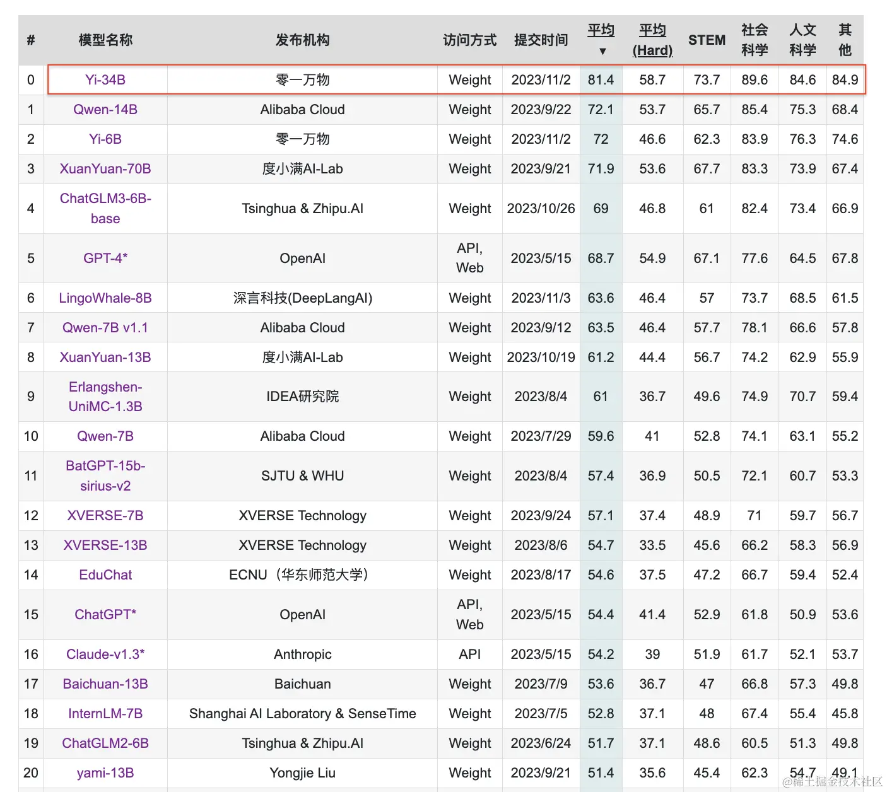The height and width of the screenshot is (792, 887).
Task: Open the Baichuan-13B model link
Action: click(x=105, y=684)
